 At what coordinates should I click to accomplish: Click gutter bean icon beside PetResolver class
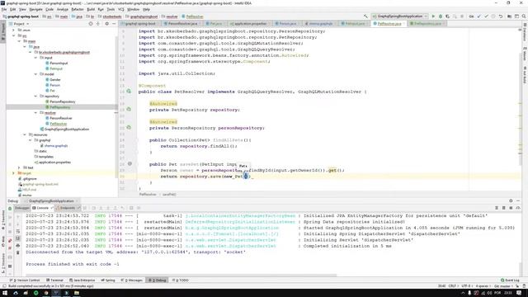click(129, 92)
